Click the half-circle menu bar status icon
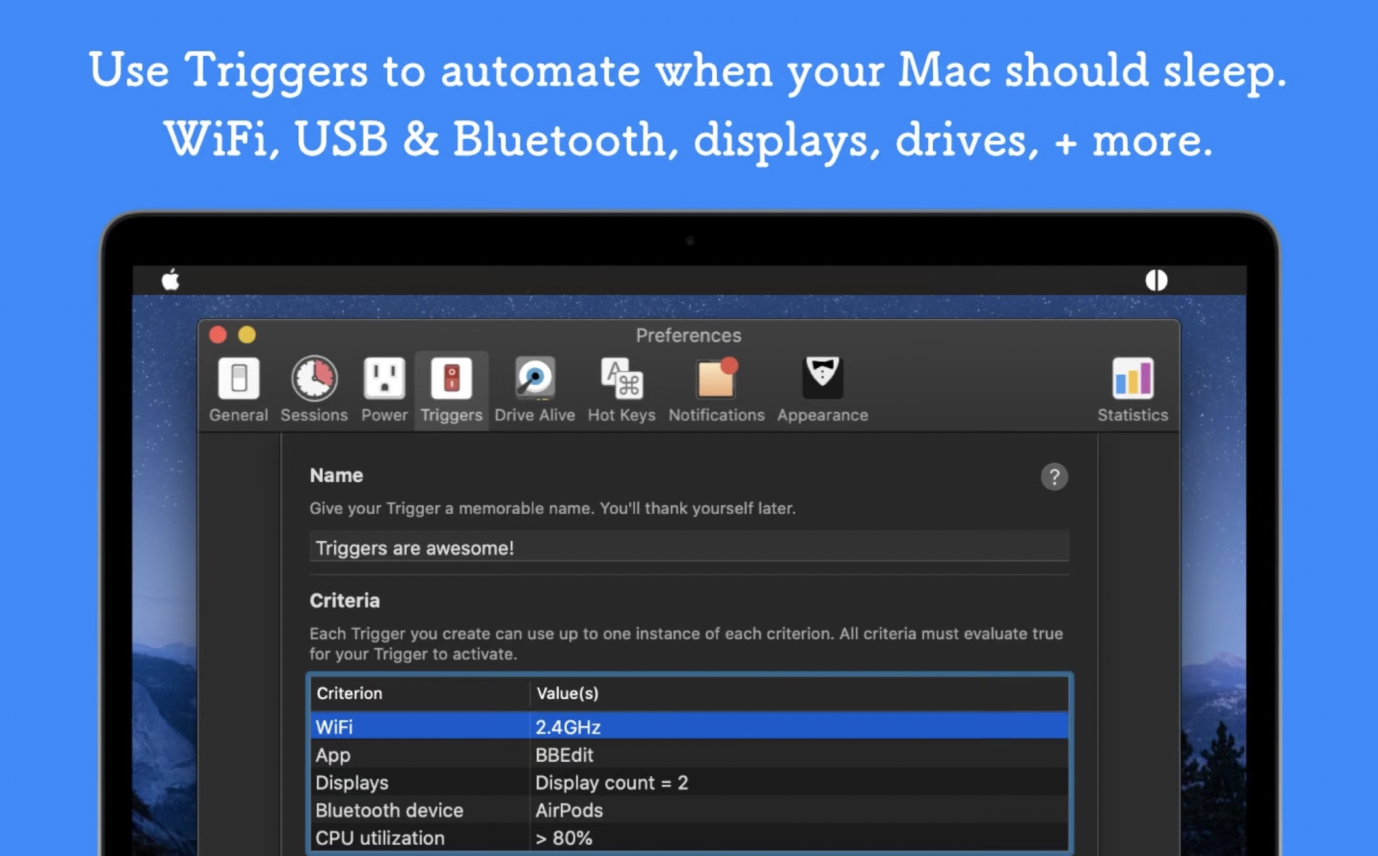Viewport: 1378px width, 856px height. 1156,280
